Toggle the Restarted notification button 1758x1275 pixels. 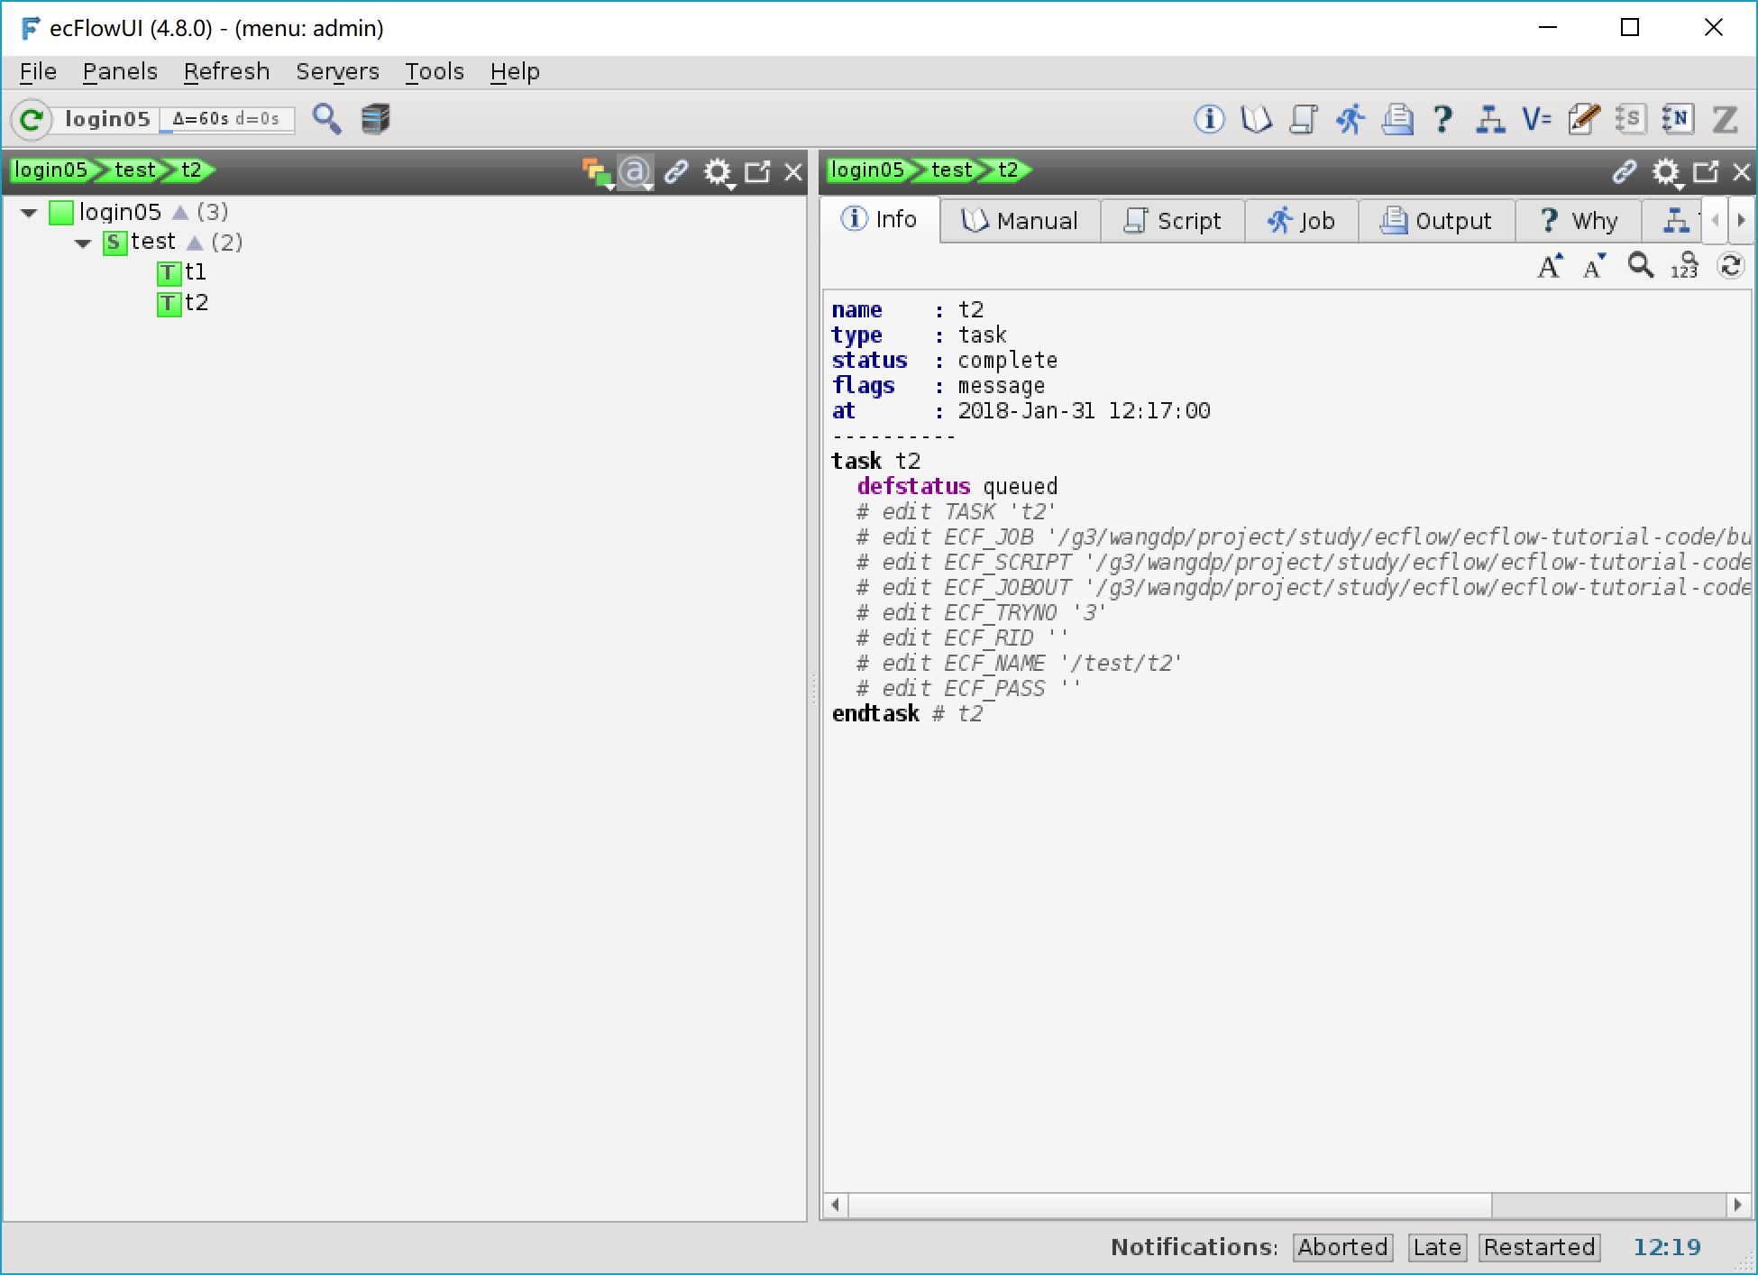1539,1247
